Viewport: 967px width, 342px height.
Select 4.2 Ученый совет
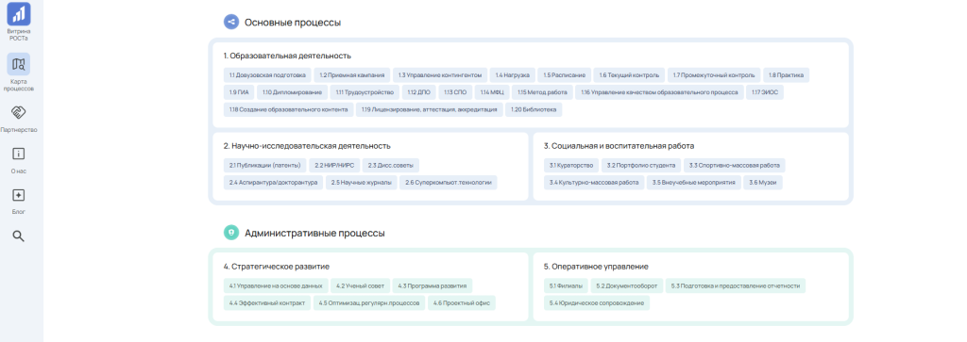360,286
